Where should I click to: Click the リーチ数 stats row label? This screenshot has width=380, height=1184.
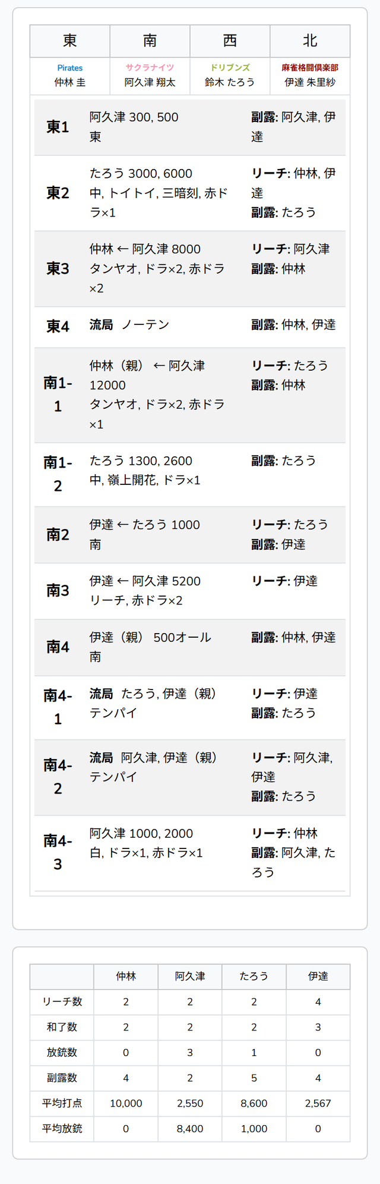62,1001
